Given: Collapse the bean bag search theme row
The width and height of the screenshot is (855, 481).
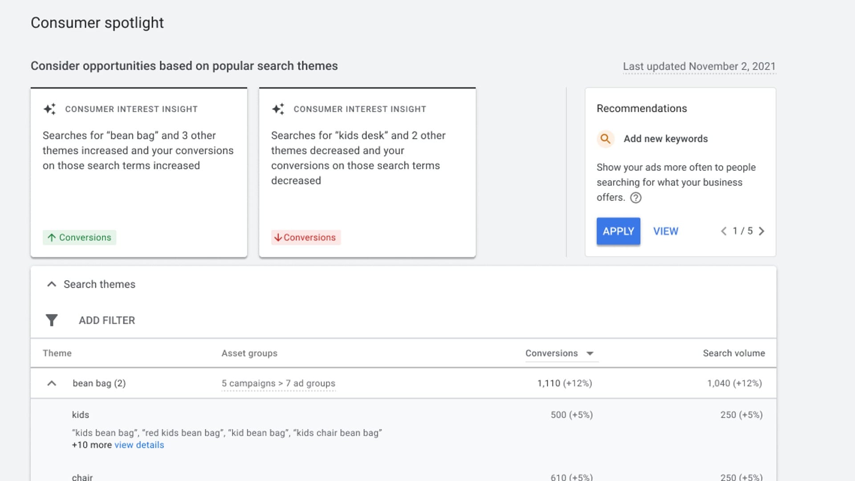Looking at the screenshot, I should 52,383.
